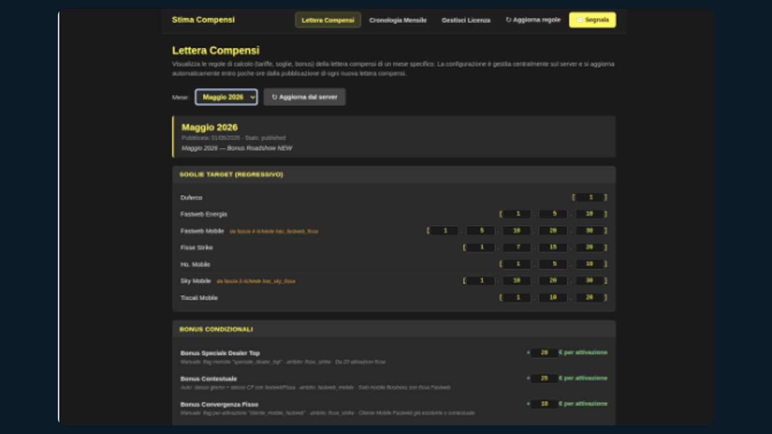Click the Aggiorna regole button
This screenshot has width=772, height=434.
(533, 20)
